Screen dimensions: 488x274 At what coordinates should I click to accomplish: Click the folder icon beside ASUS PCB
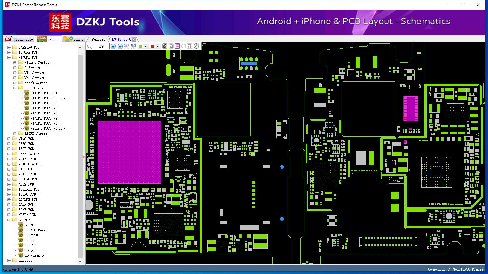click(15, 184)
